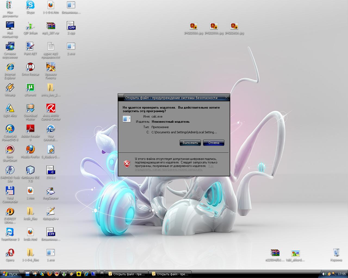Launch Nero StartSmart shortcut
This screenshot has height=278, width=348.
point(10,154)
